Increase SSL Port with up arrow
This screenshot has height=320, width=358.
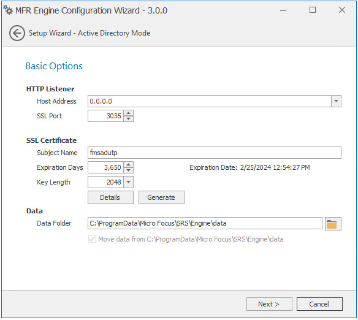click(x=129, y=113)
